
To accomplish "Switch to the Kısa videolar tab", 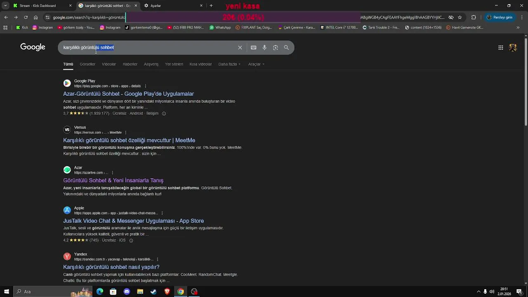I will coord(200,64).
